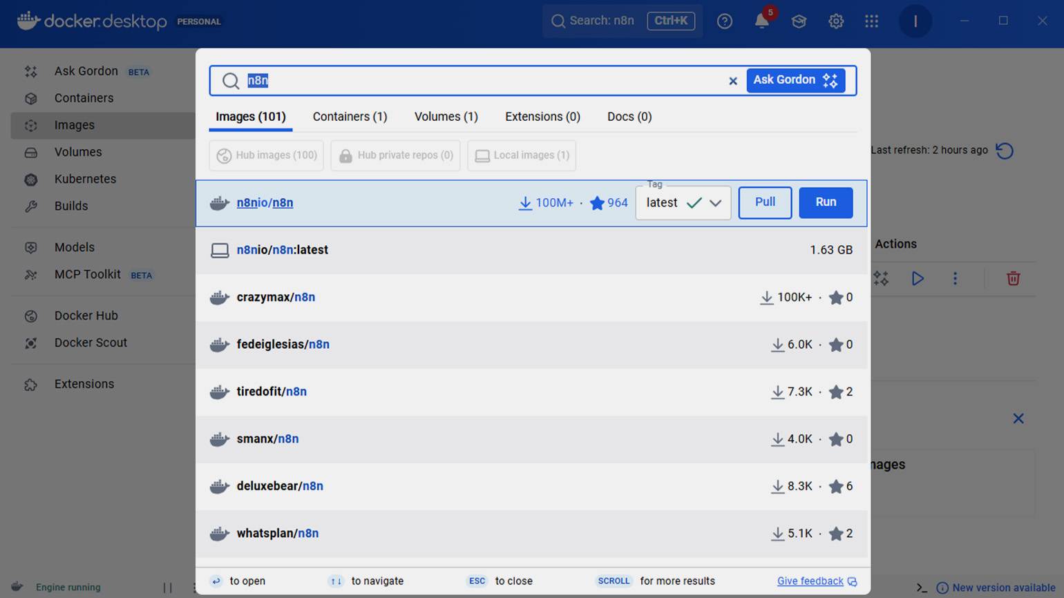Screen dimensions: 1064x598
Task: Toggle the Local images filter
Action: (x=522, y=155)
